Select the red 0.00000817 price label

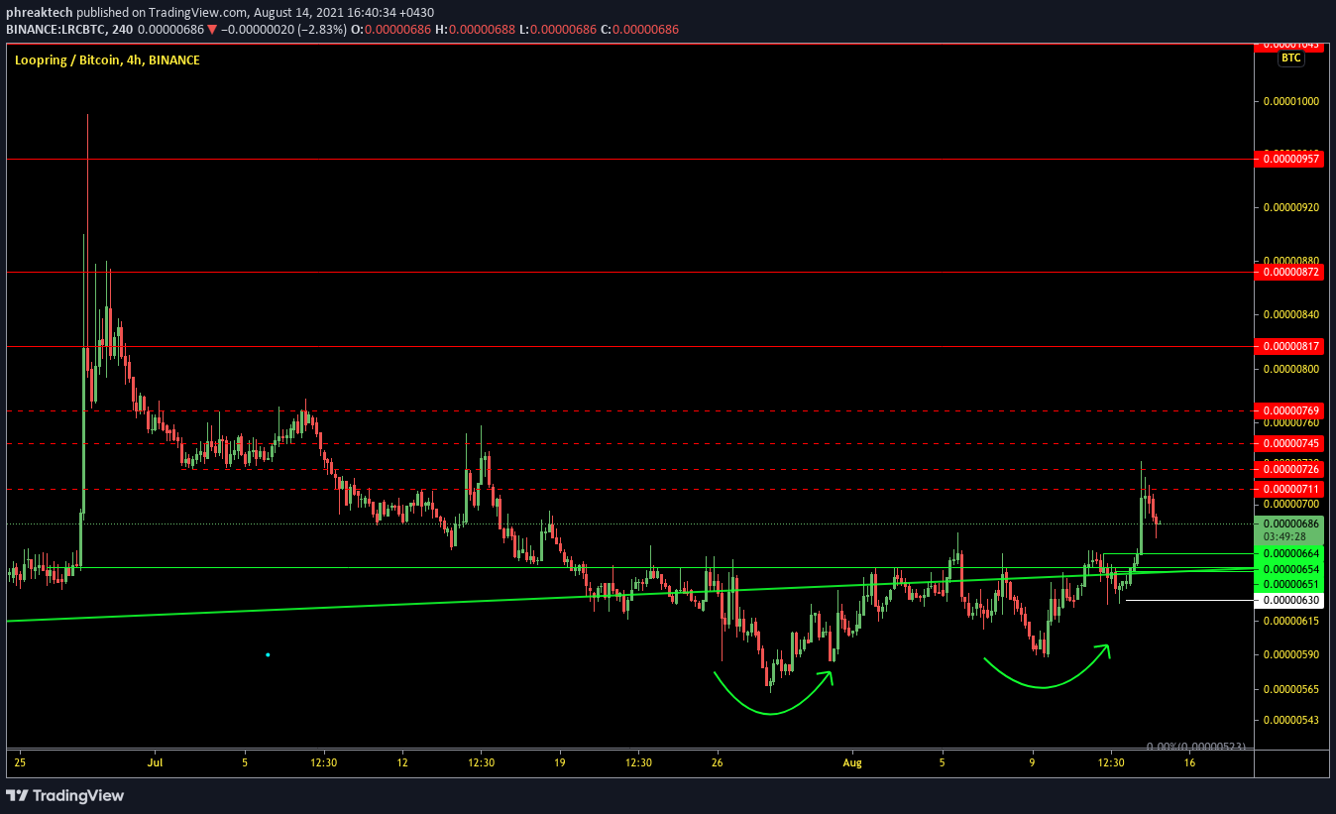tap(1288, 346)
